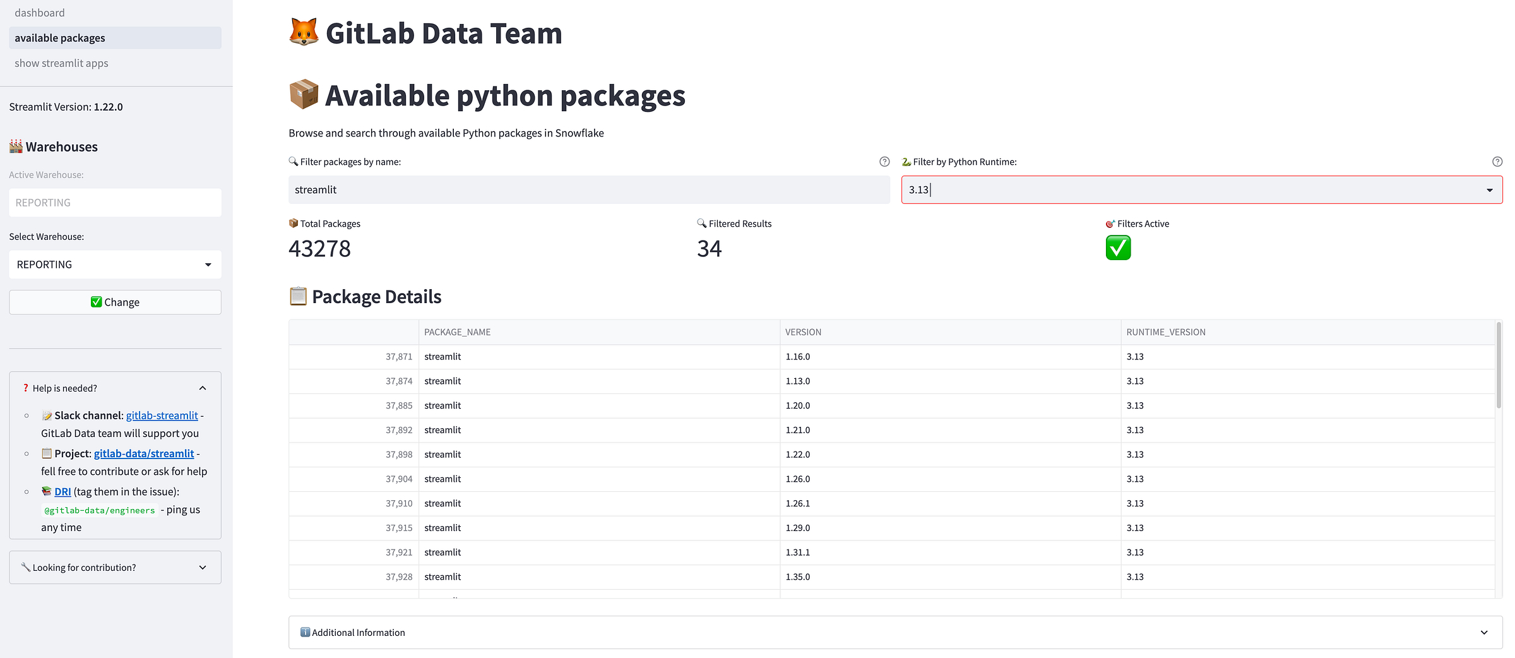
Task: Click the green Filters Active checkmark icon
Action: point(1118,248)
